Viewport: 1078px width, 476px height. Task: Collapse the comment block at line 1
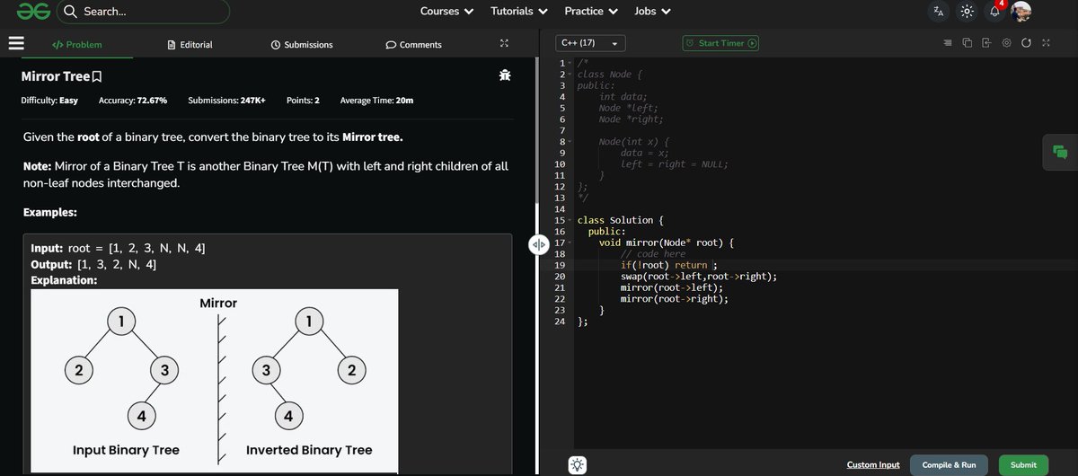570,62
